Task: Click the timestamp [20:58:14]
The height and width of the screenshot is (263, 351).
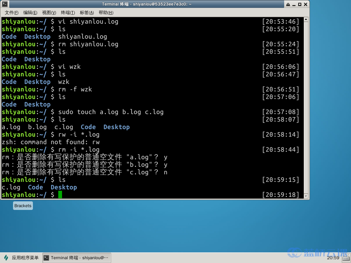Action: 280,134
